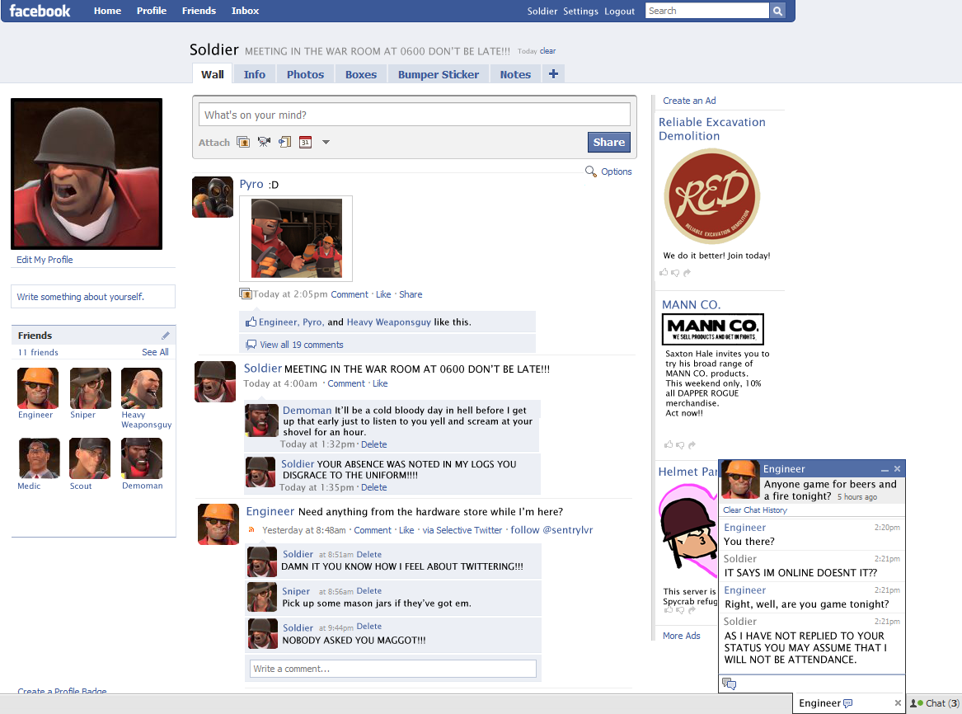Switch to the Bumper Sticker tab
The image size is (962, 714).
[x=438, y=74]
